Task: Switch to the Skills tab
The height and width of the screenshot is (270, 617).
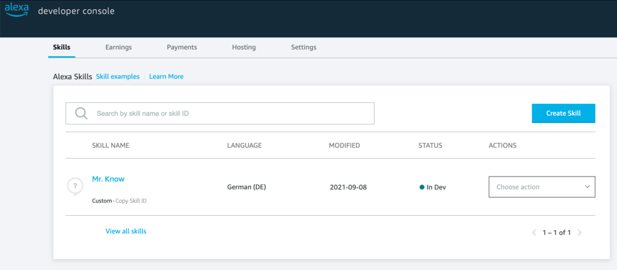Action: (x=61, y=47)
